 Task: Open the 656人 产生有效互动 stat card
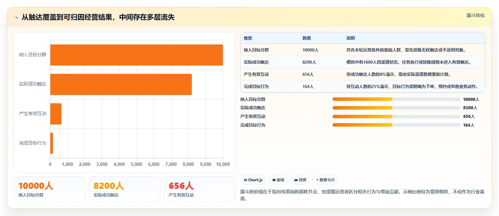pos(200,189)
